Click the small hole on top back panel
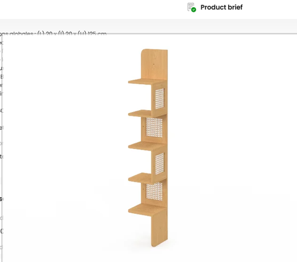 coord(154,64)
